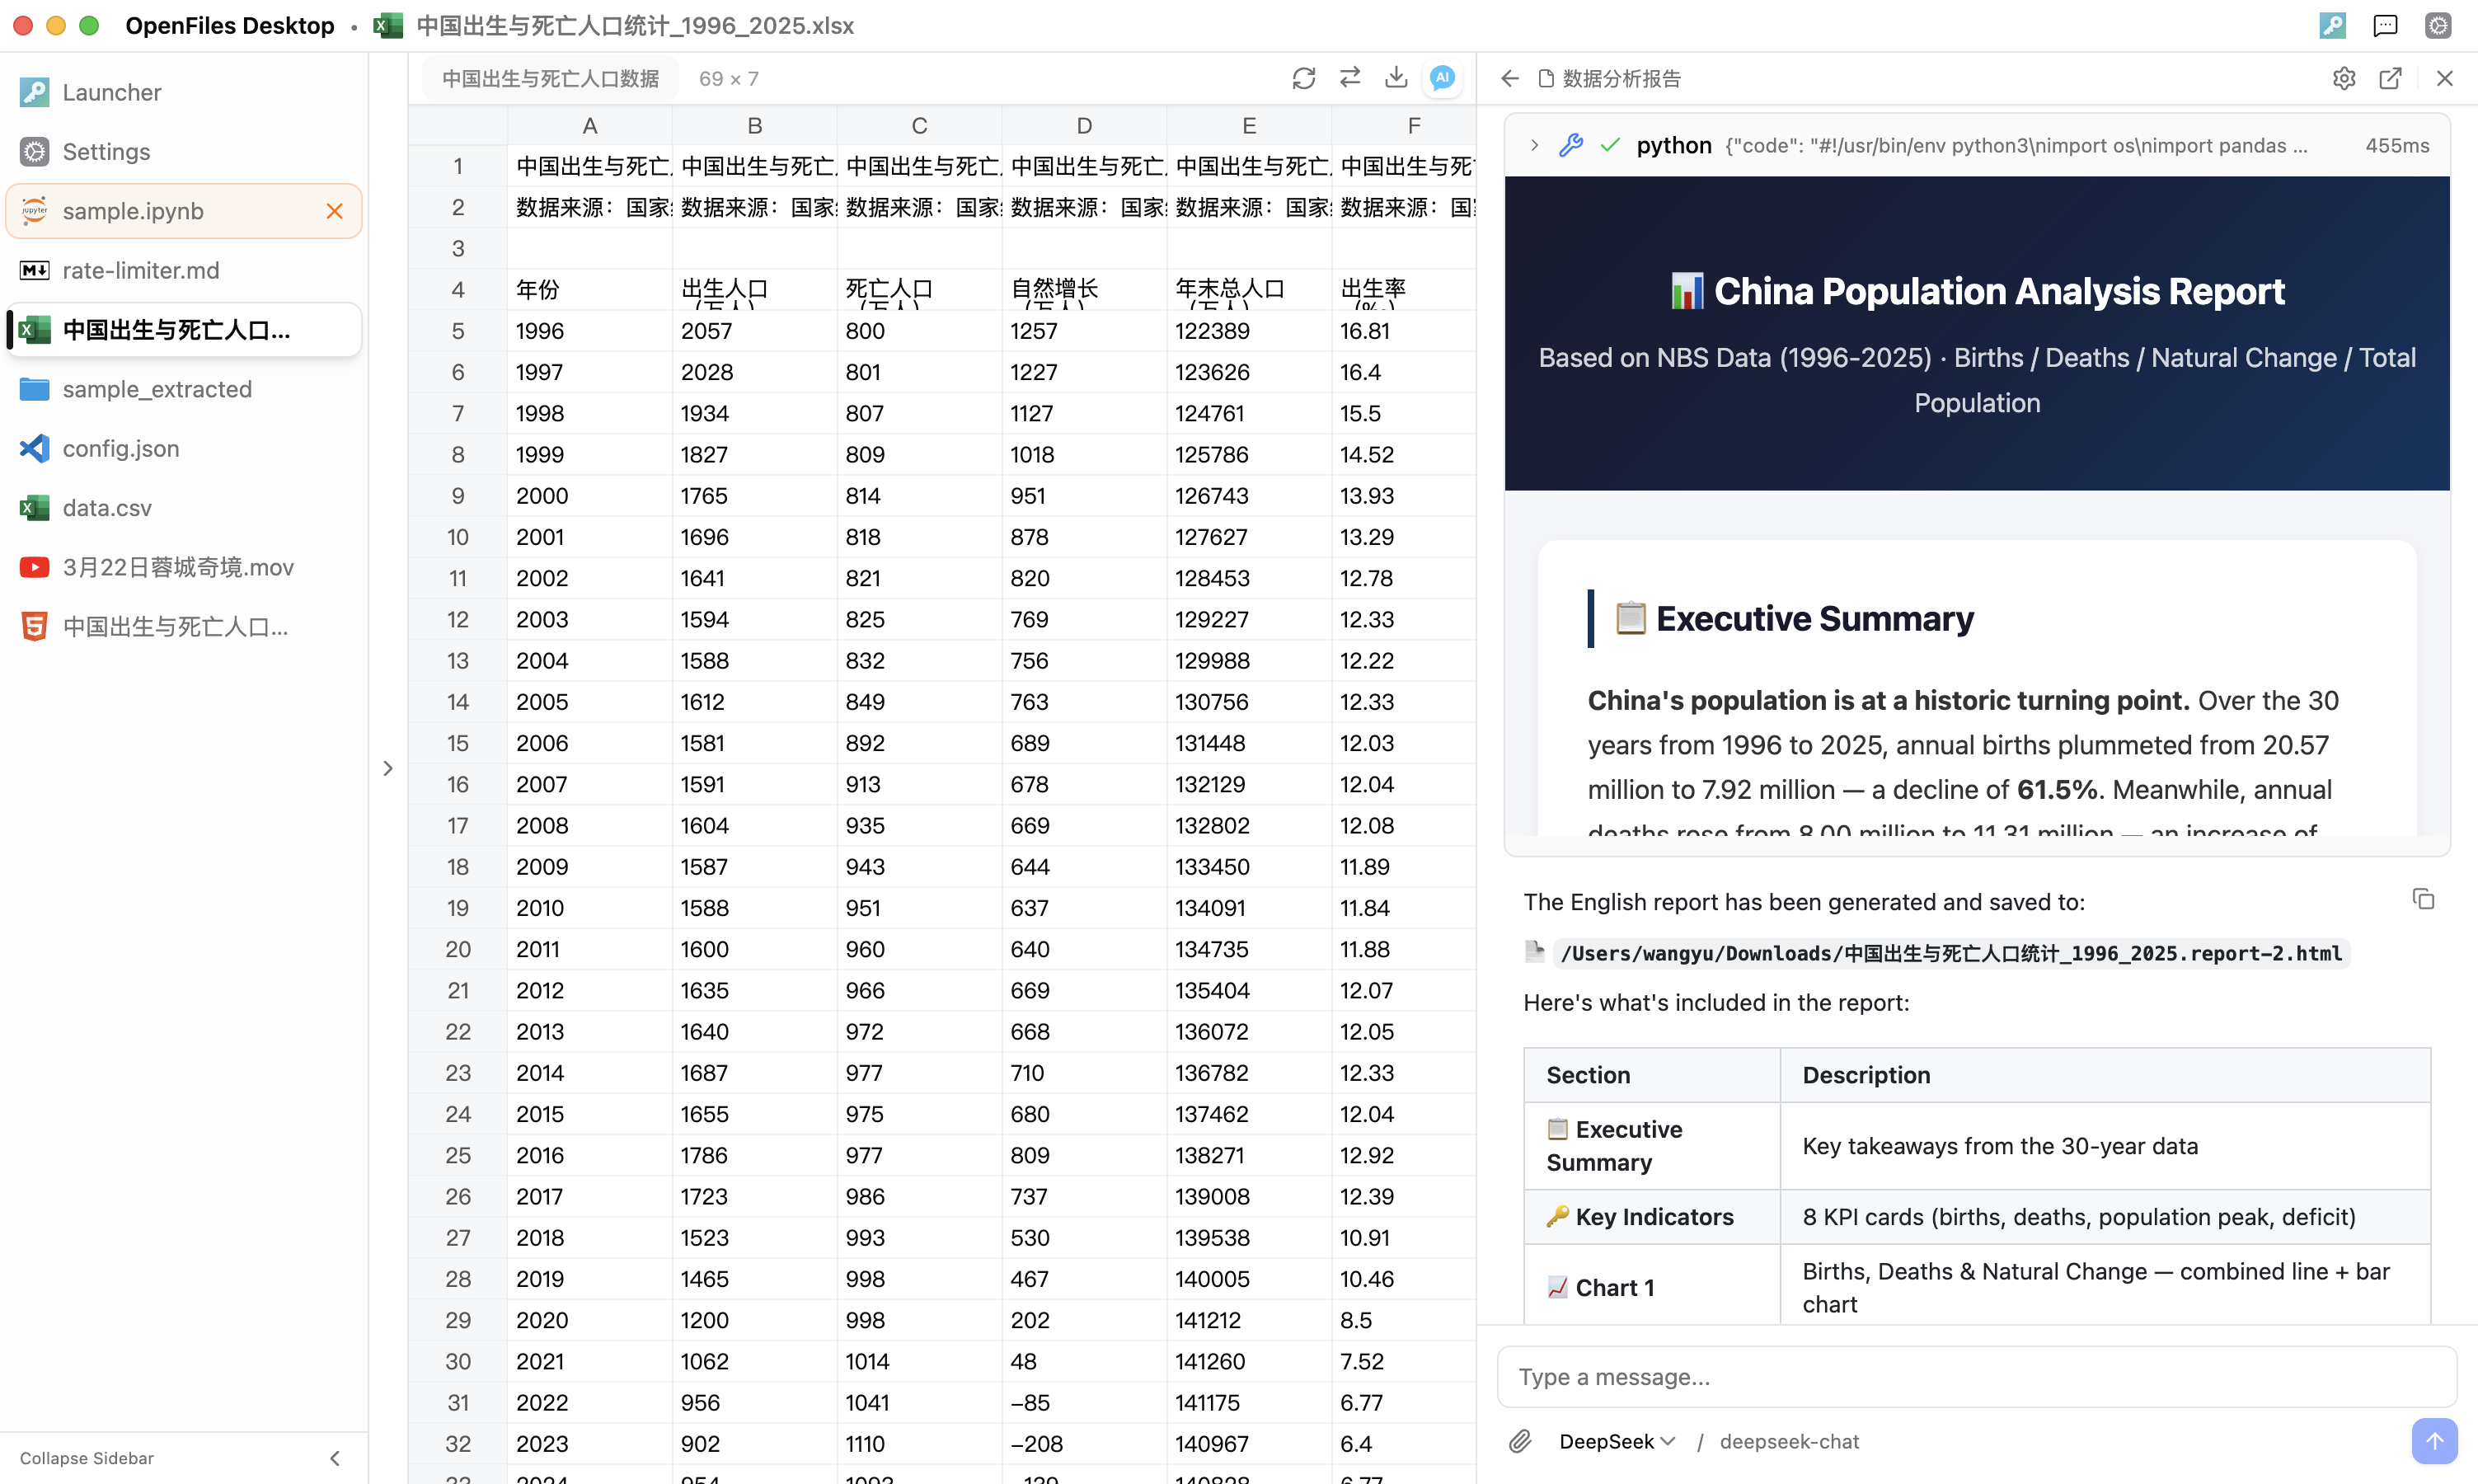The height and width of the screenshot is (1484, 2478).
Task: Select column A header
Action: [589, 125]
